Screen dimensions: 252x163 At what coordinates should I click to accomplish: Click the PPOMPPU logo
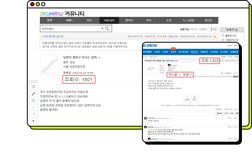click(x=52, y=14)
